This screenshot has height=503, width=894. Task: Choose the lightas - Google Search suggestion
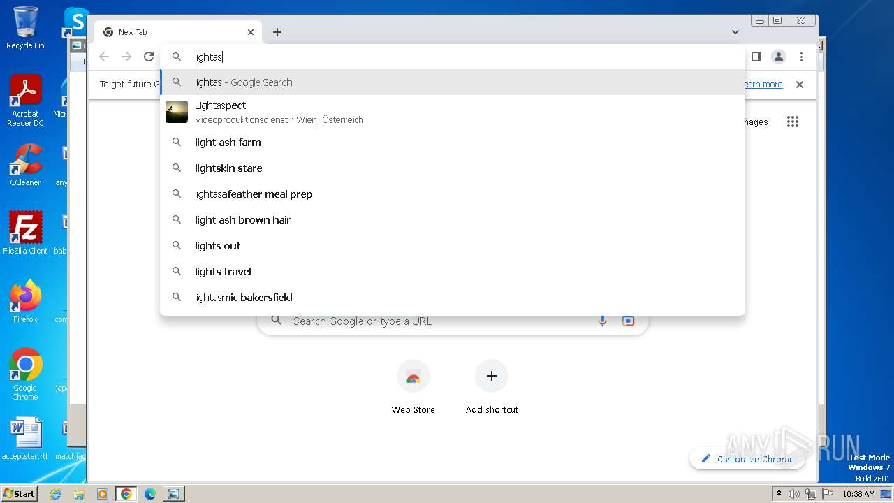453,82
